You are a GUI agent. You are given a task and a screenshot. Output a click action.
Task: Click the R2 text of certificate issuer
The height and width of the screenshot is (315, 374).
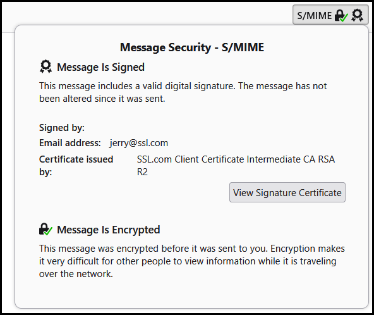tap(142, 172)
